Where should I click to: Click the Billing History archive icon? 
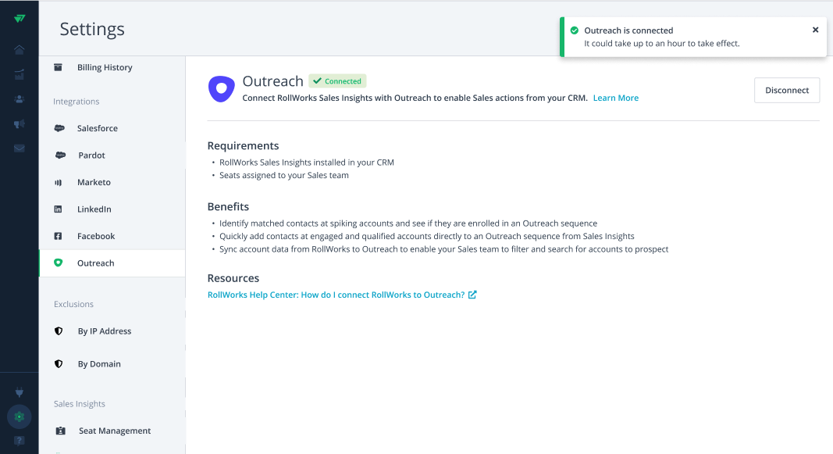59,67
